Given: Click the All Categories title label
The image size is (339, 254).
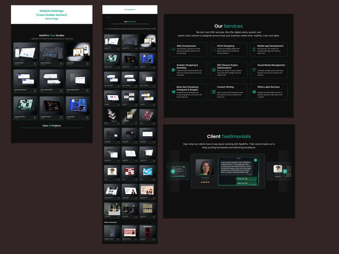Looking at the screenshot, I should tap(130, 9).
